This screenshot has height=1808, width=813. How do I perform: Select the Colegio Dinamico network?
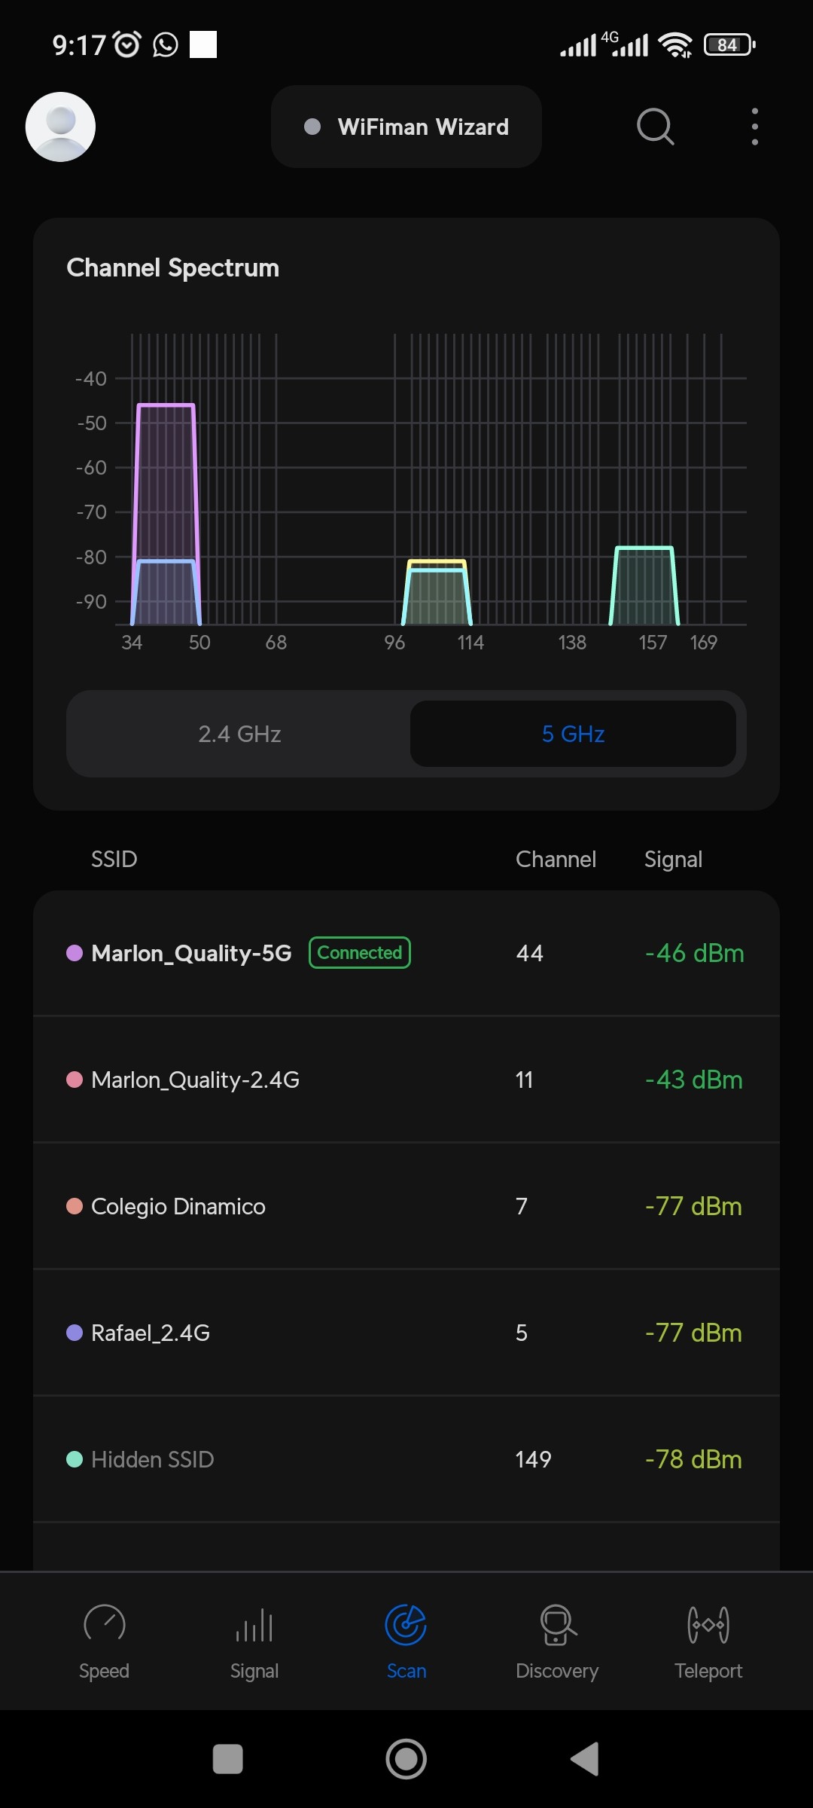coord(406,1206)
